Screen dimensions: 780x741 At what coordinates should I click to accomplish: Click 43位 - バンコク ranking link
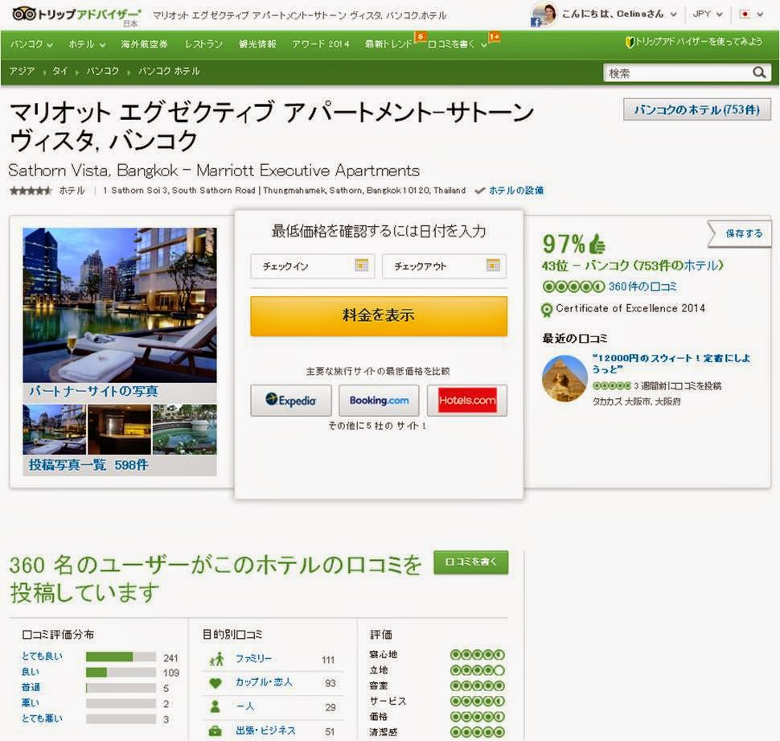632,266
